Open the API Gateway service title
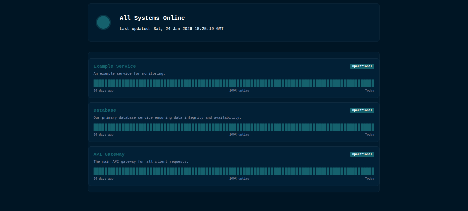Screen dimensions: 468x211 coord(109,154)
